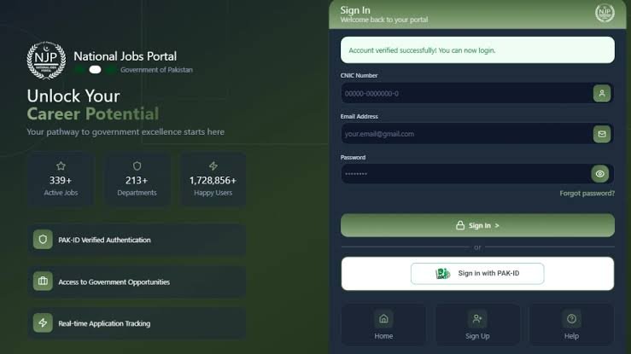Click the Government of Pakistan subtitle
This screenshot has width=631, height=354.
pos(156,70)
